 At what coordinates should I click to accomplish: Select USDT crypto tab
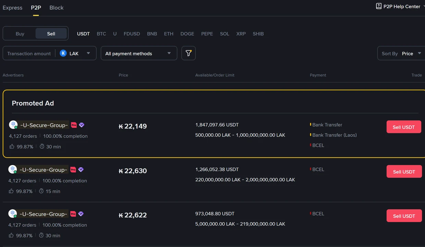[83, 34]
